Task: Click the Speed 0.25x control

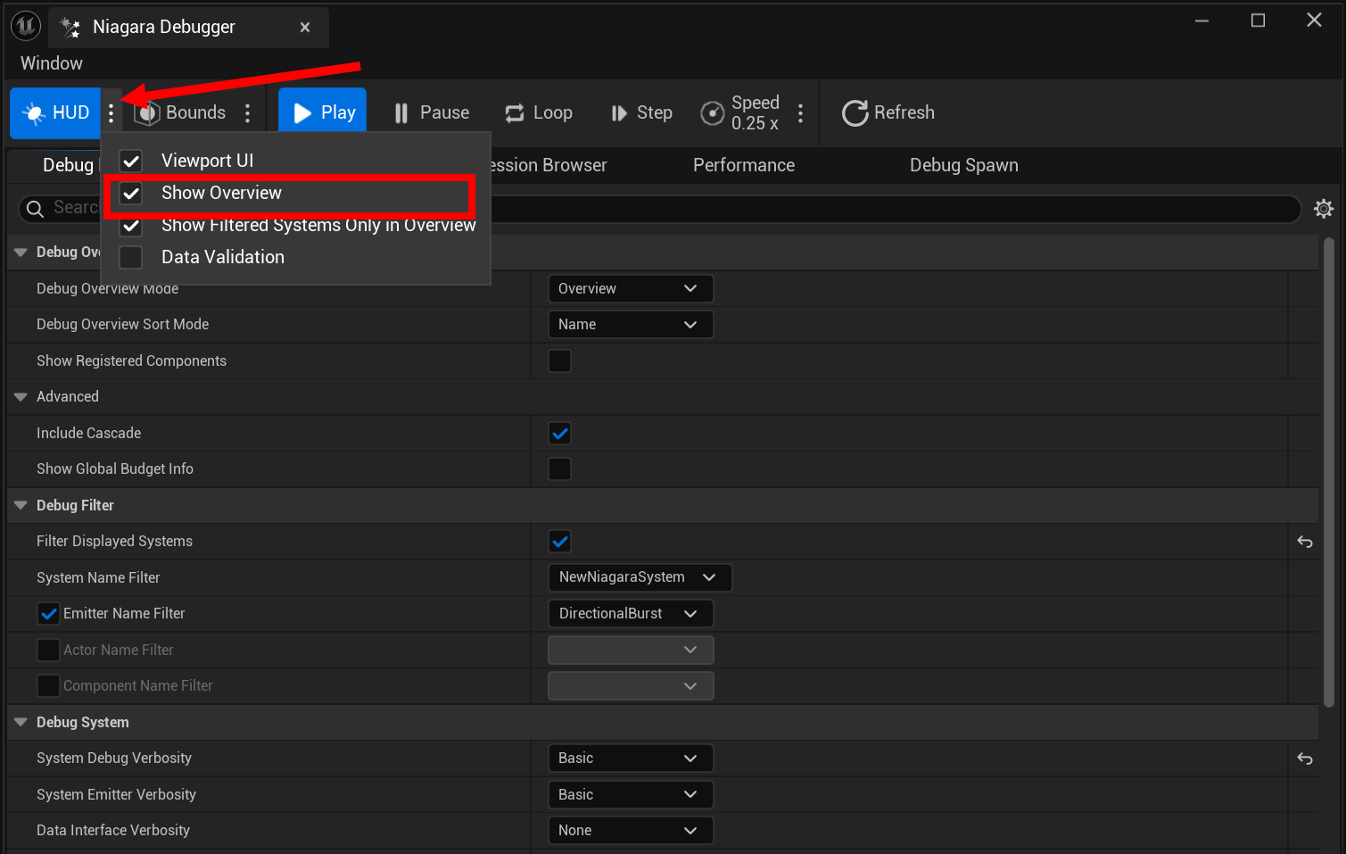Action: click(740, 112)
